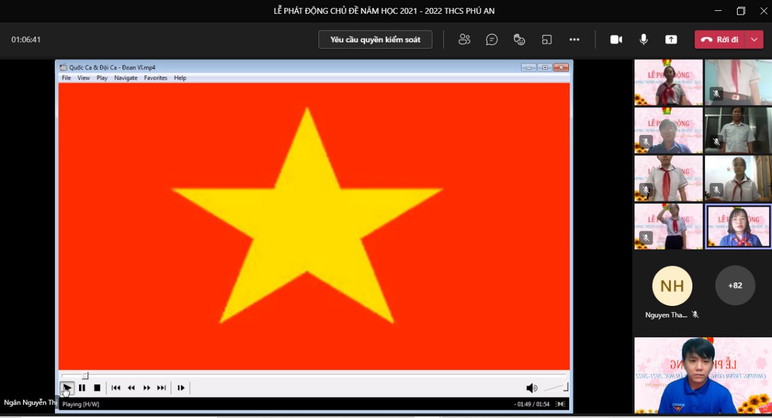Select the thumbnail of the standing man in white shirt
This screenshot has height=418, width=772.
pos(738,130)
